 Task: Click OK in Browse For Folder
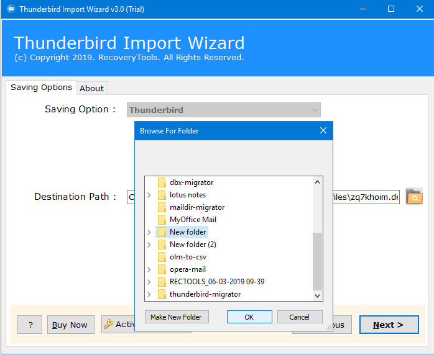point(249,317)
